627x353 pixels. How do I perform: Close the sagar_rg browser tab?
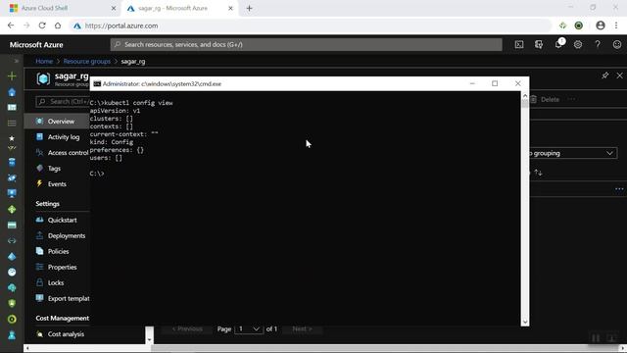click(x=230, y=8)
